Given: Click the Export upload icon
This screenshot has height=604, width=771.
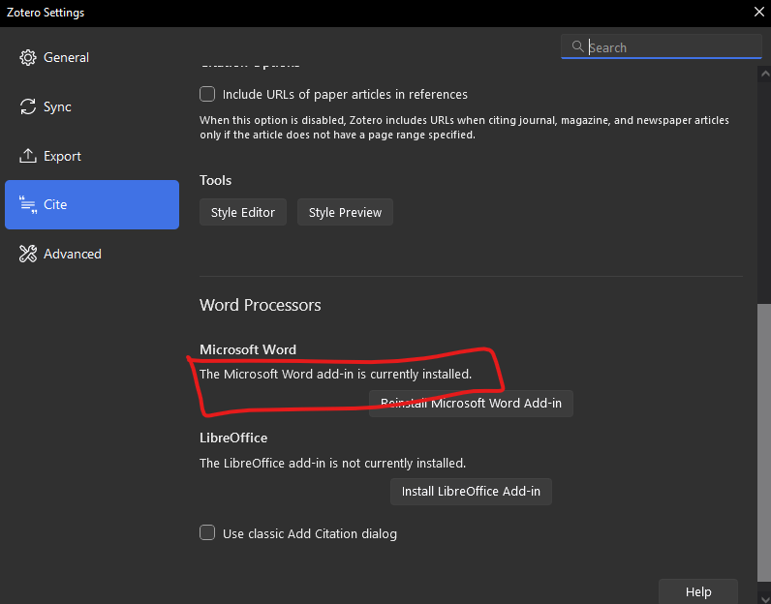Looking at the screenshot, I should click(x=27, y=156).
